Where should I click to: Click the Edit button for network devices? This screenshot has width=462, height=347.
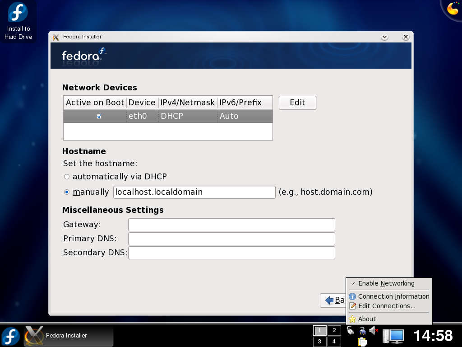pyautogui.click(x=297, y=103)
